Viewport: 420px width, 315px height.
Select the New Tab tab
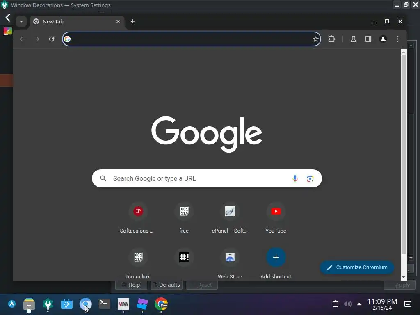coord(77,21)
